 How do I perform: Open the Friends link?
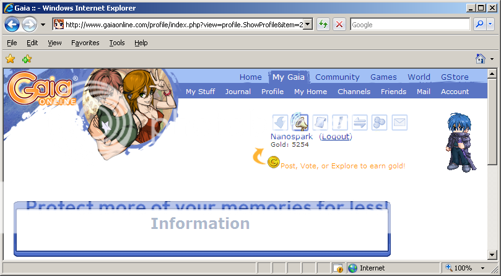[x=393, y=92]
